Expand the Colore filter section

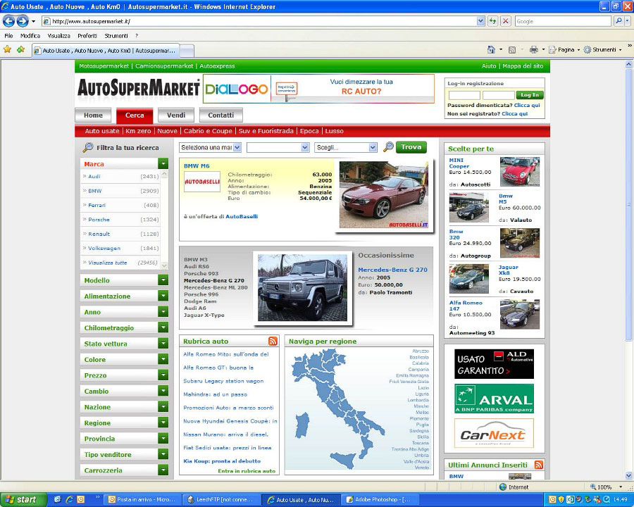click(x=163, y=359)
